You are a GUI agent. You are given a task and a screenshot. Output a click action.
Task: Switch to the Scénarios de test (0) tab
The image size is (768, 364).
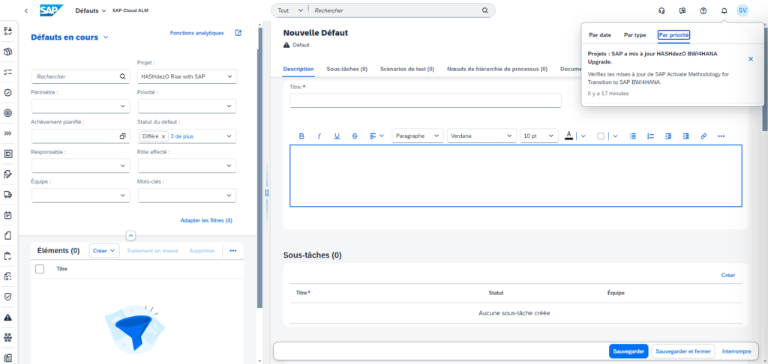[407, 69]
